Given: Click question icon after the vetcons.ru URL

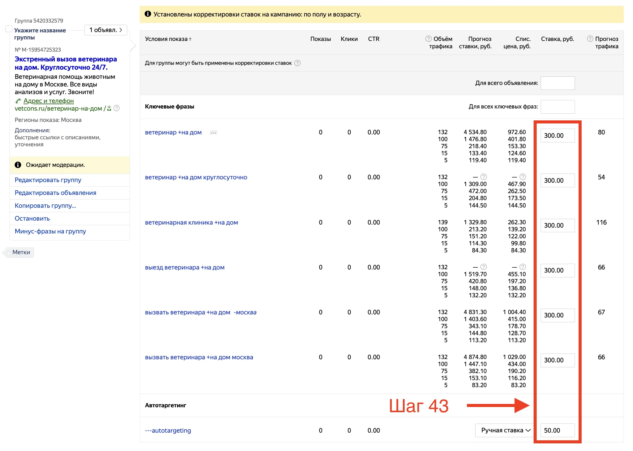Looking at the screenshot, I should pyautogui.click(x=117, y=108).
